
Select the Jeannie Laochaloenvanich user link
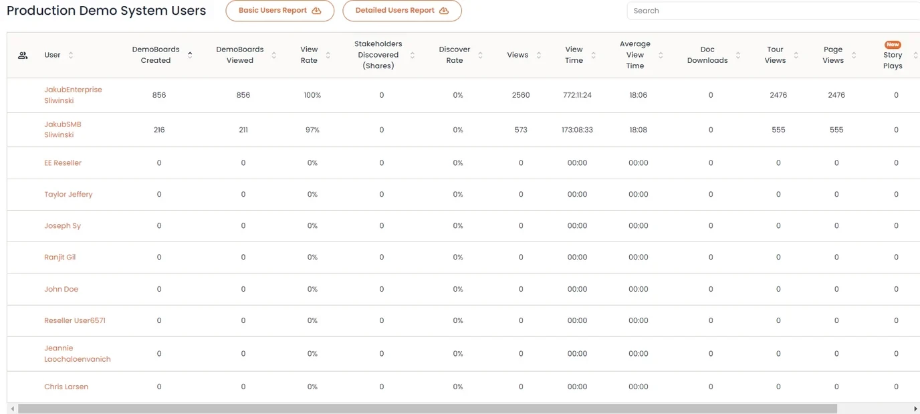(77, 354)
